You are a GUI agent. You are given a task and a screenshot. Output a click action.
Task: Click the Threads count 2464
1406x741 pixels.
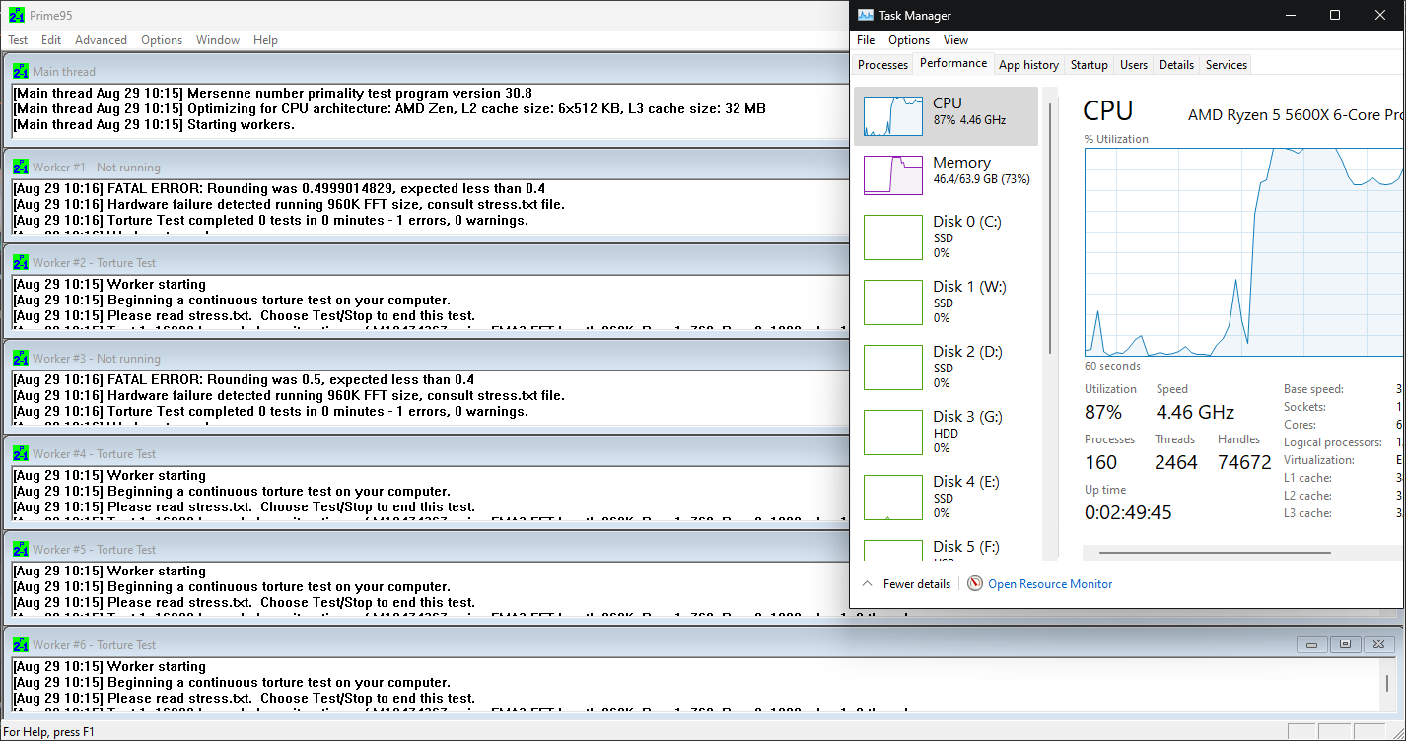tap(1176, 462)
